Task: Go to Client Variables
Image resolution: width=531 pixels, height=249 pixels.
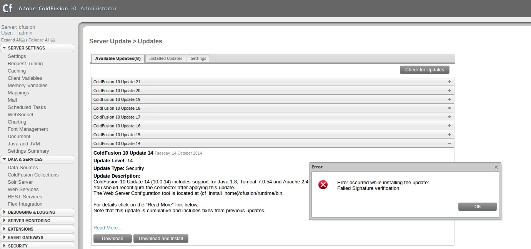Action: point(25,78)
